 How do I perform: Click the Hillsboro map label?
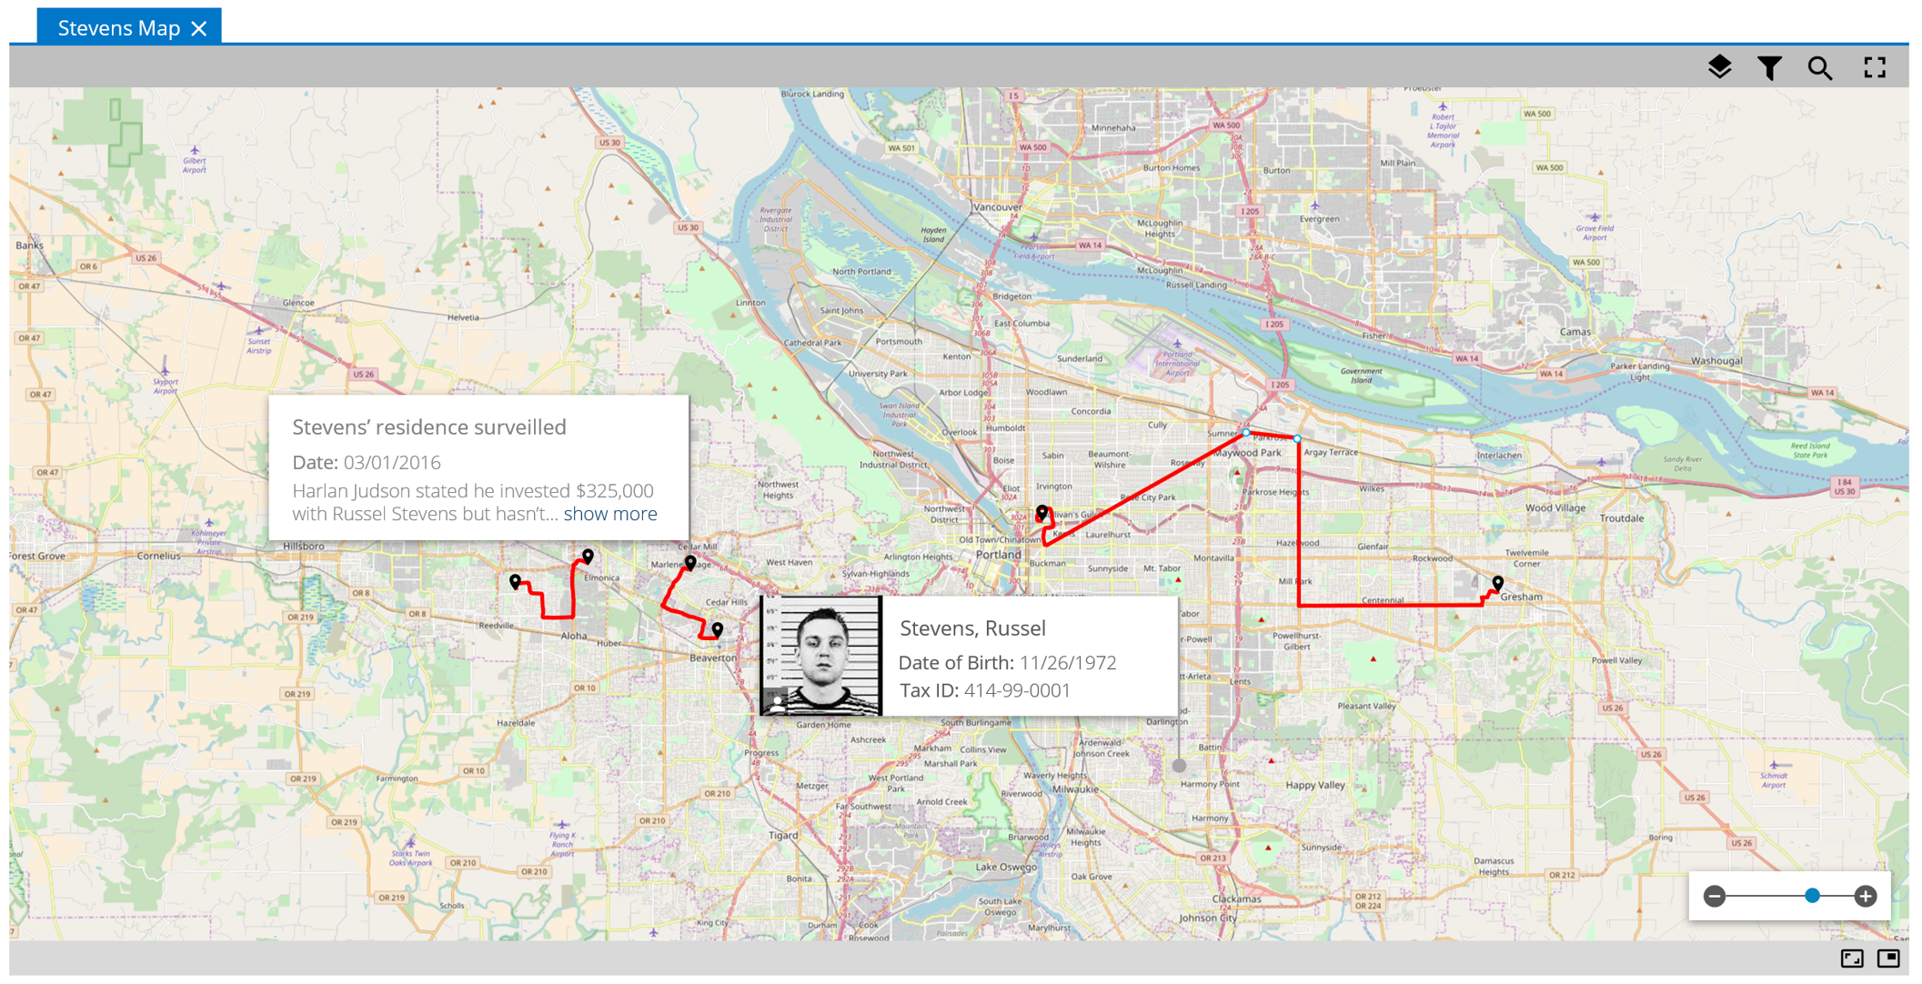303,546
